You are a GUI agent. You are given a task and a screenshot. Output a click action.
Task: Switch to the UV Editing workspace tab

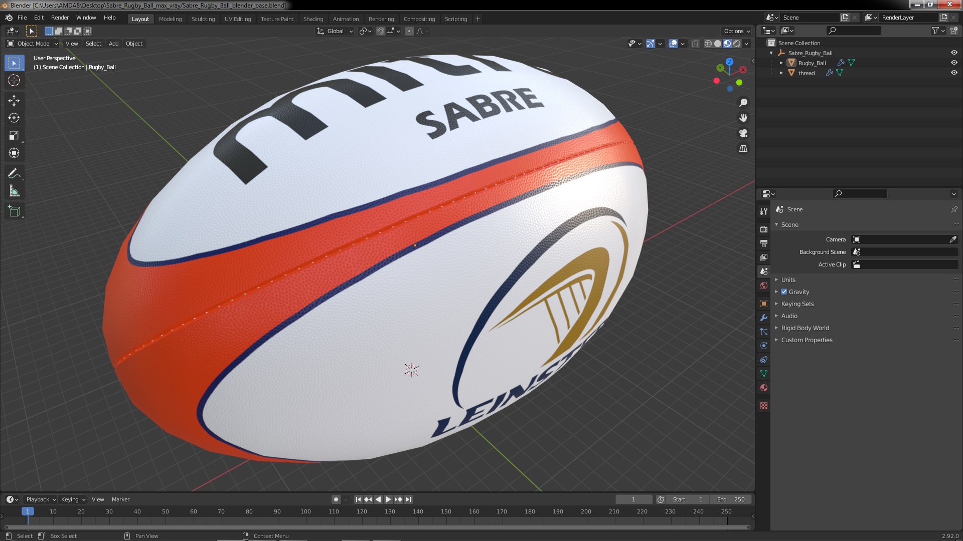pos(238,19)
